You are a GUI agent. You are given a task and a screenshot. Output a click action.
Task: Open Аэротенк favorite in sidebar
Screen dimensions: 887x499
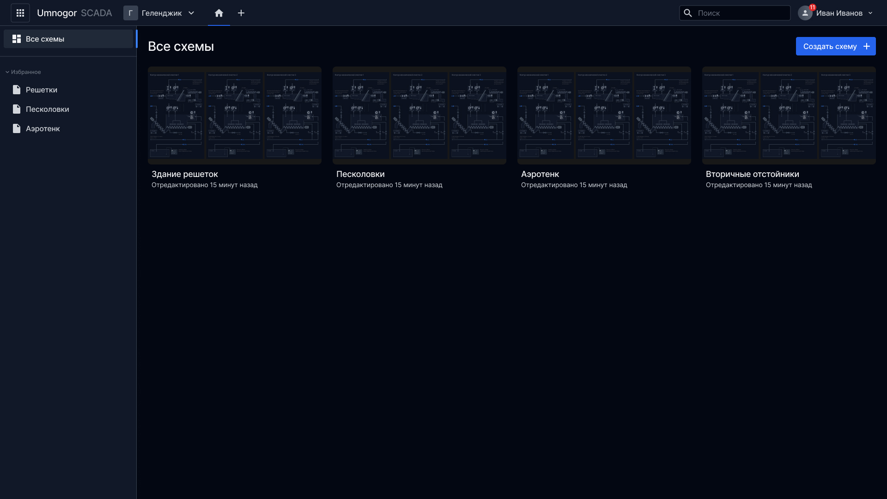68,128
